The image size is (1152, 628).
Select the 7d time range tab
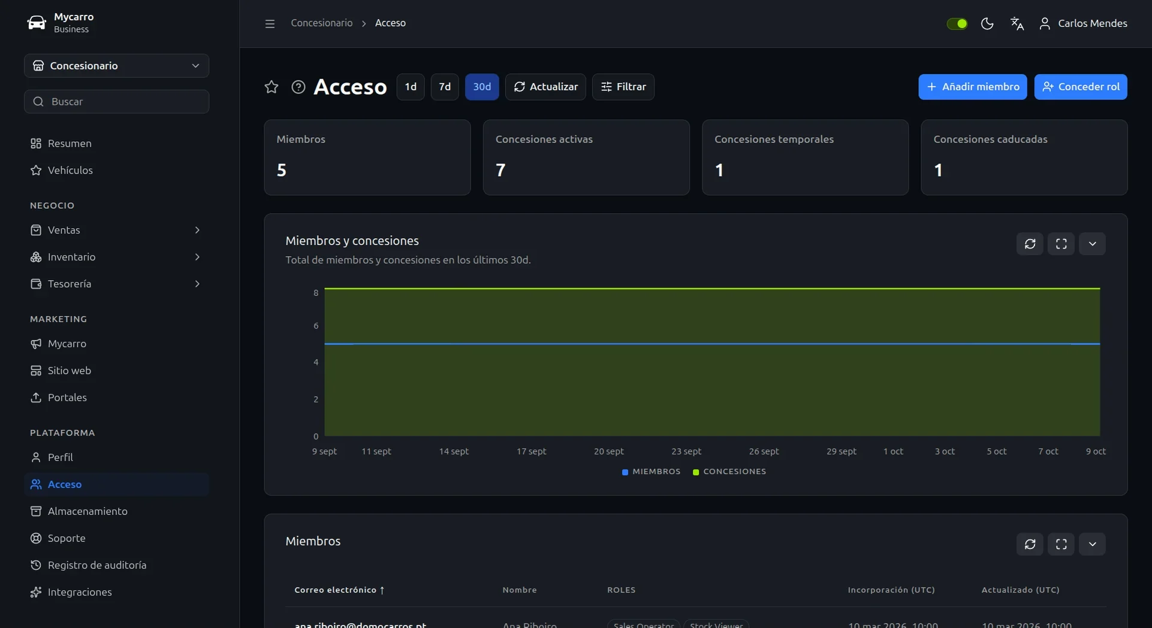[445, 87]
